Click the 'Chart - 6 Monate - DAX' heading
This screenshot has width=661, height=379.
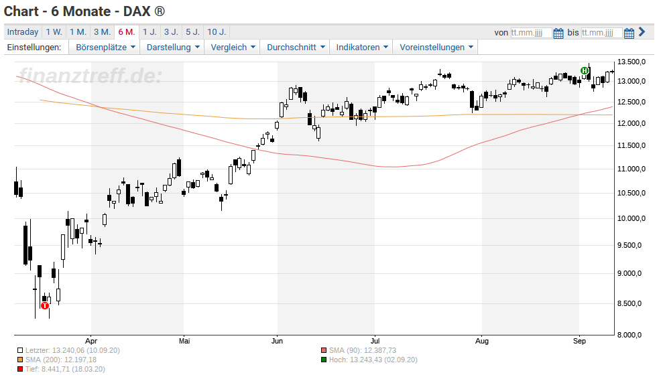point(84,11)
